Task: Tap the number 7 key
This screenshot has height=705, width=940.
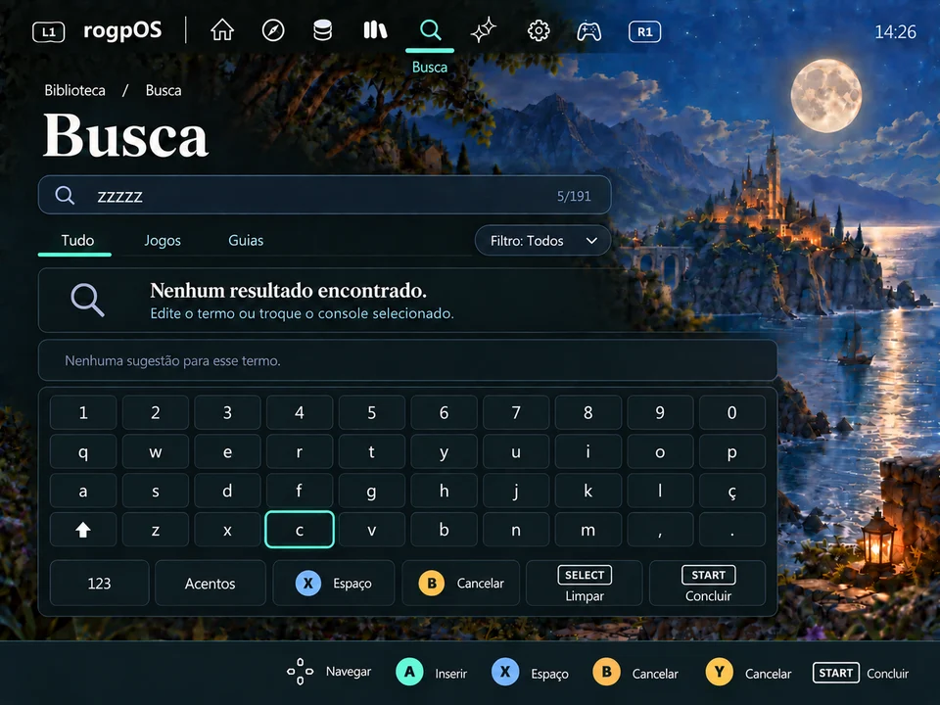Action: (516, 412)
